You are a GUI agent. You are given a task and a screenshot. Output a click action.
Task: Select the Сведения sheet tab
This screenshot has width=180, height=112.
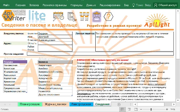point(102,104)
